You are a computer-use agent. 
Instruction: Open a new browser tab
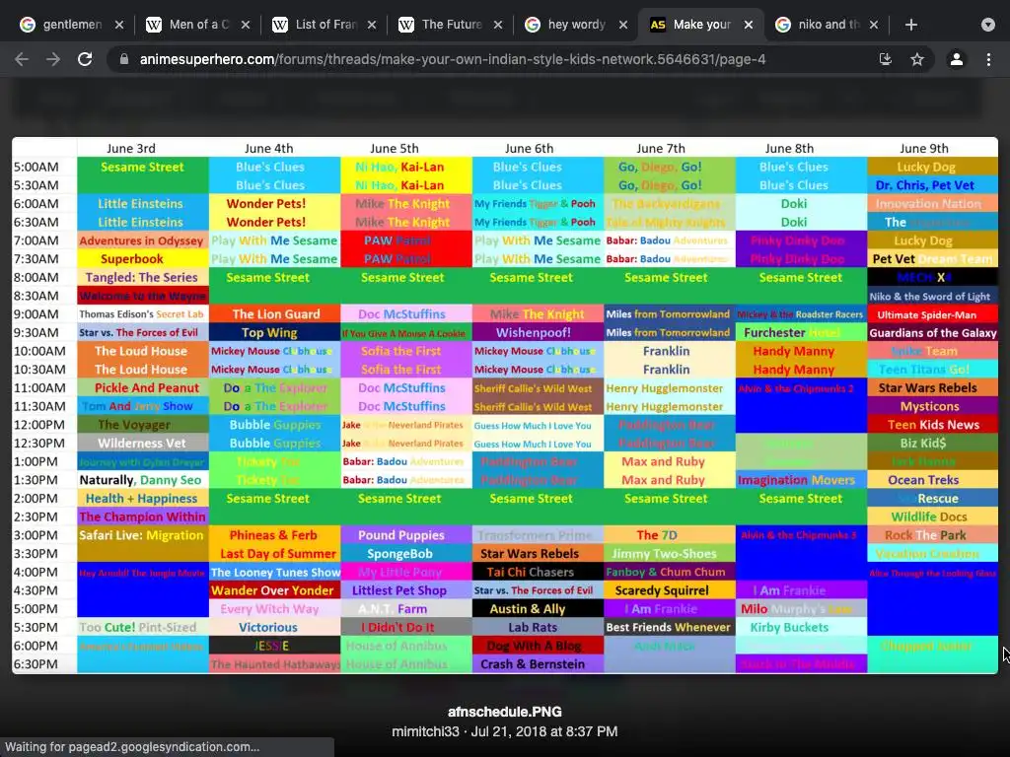pyautogui.click(x=910, y=25)
